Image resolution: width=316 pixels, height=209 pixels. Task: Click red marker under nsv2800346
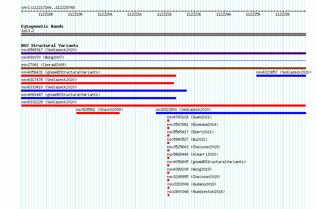[169, 195]
